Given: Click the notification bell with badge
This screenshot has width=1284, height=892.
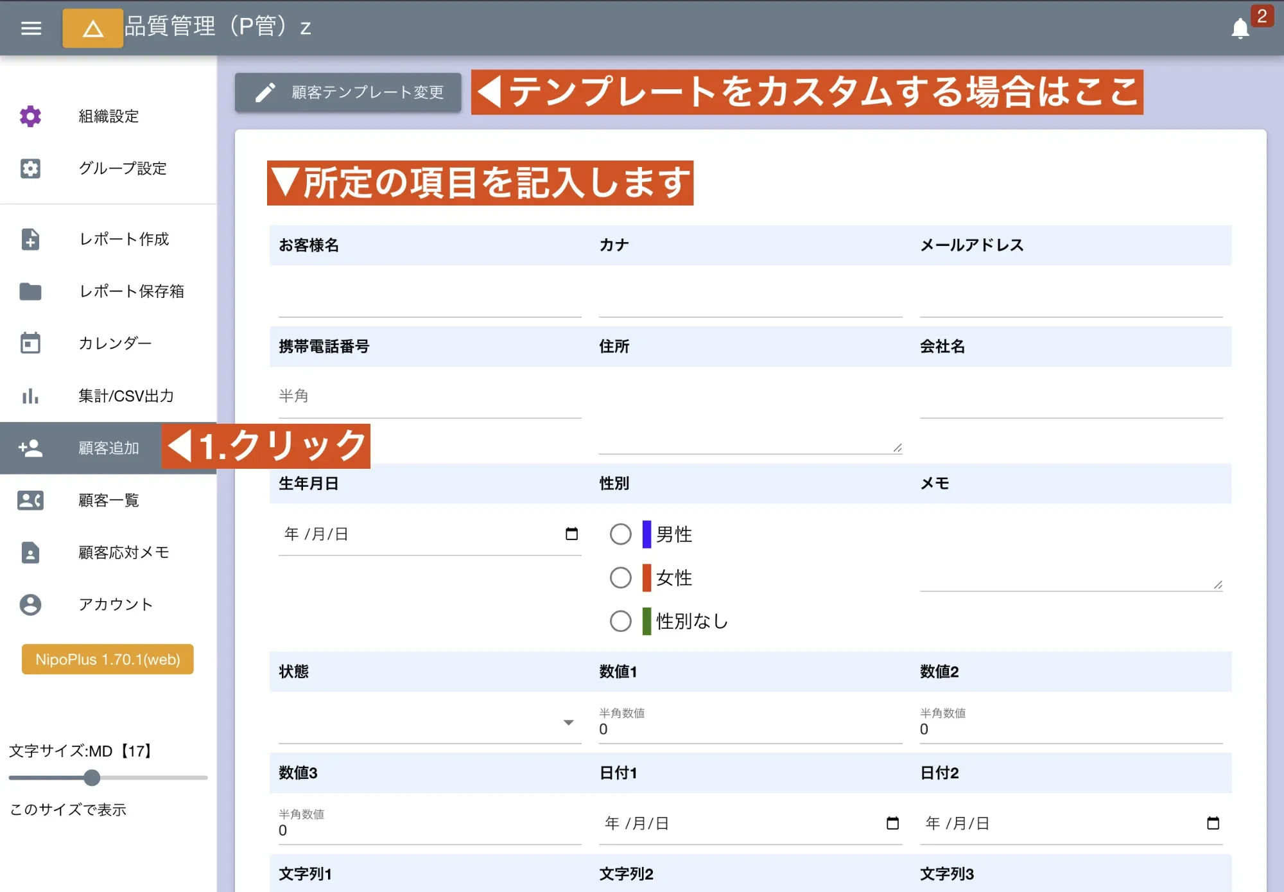Looking at the screenshot, I should click(x=1240, y=28).
